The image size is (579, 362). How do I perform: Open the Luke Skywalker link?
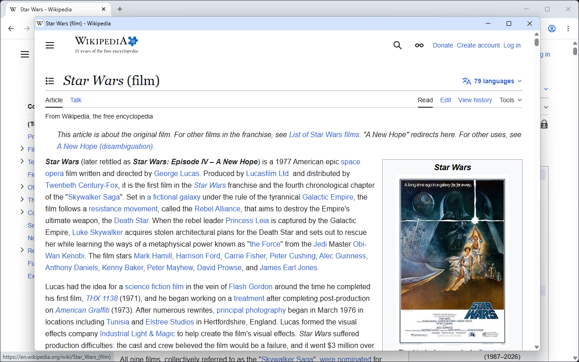[x=98, y=232]
